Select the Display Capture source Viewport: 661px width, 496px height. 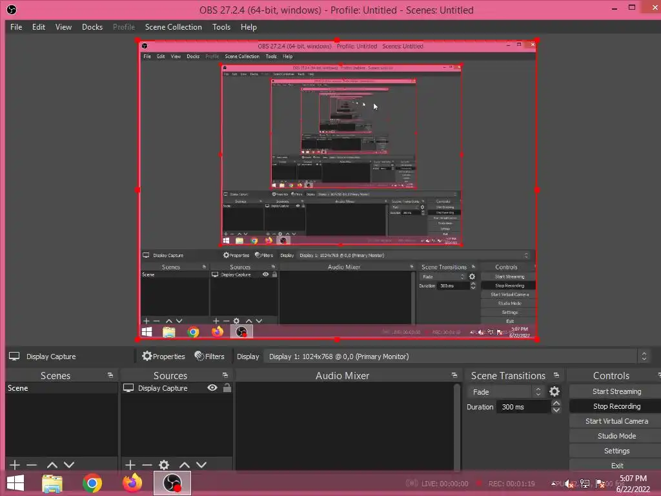point(162,388)
